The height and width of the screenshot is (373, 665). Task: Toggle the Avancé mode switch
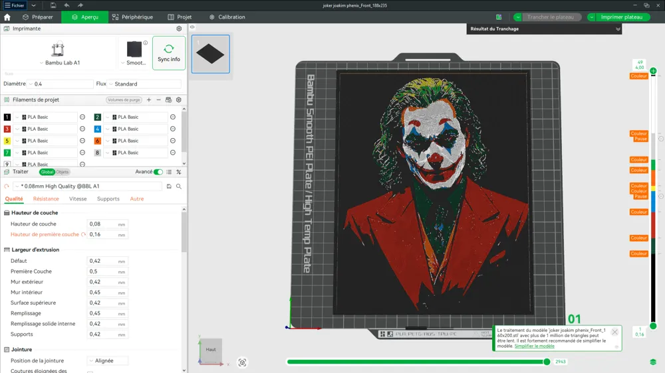click(x=158, y=172)
